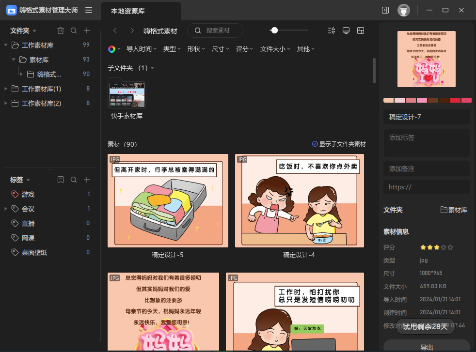Pick the bright red color swatch

[x=455, y=100]
